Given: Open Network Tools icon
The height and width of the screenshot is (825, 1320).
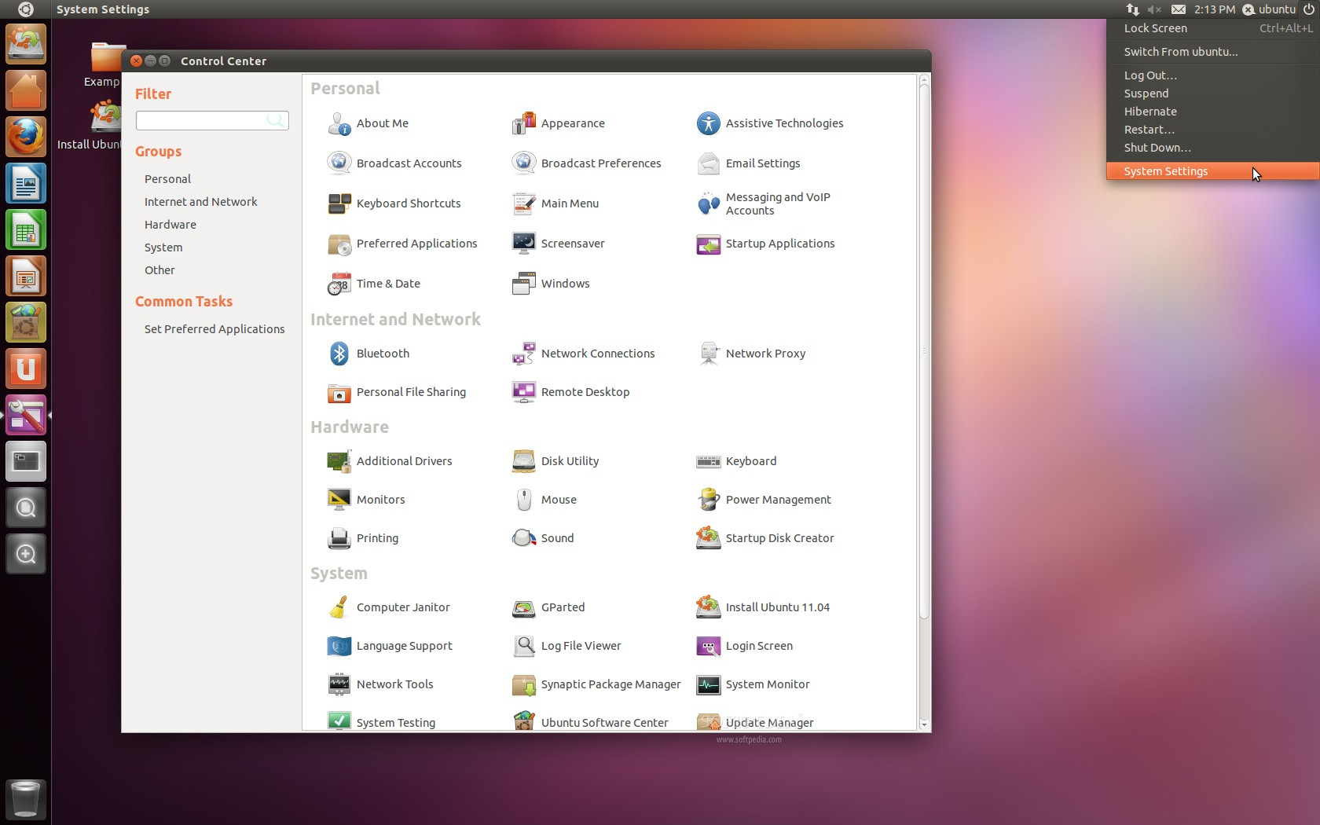Looking at the screenshot, I should pos(339,684).
